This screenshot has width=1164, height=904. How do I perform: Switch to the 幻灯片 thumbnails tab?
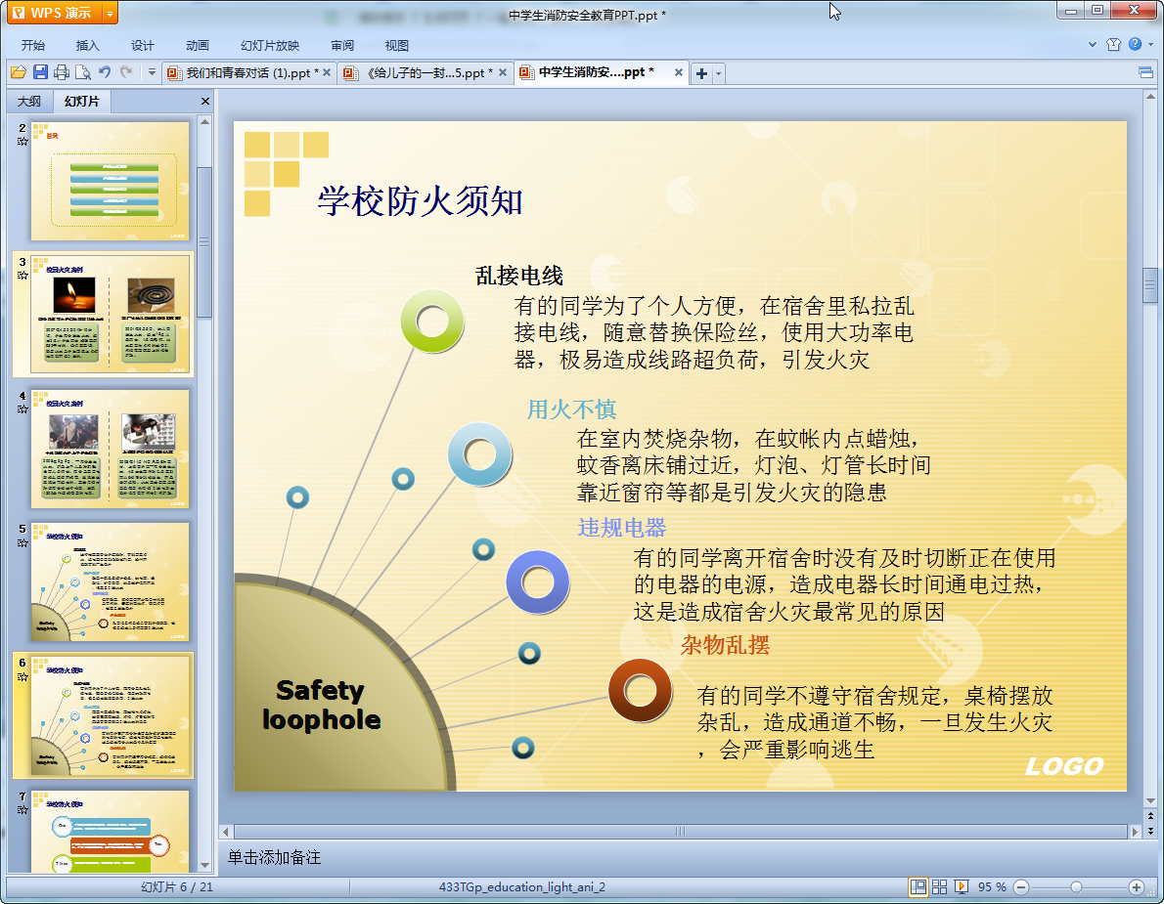(81, 101)
